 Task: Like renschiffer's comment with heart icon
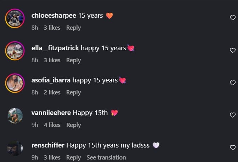pos(233,147)
